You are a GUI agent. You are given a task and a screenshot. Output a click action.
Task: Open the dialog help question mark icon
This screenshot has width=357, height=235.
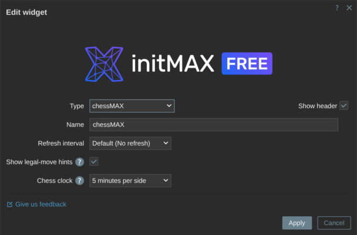coord(337,8)
